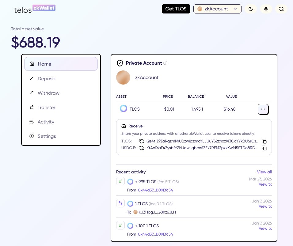The width and height of the screenshot is (293, 246).
Task: Click the ASSET column header
Action: [121, 97]
